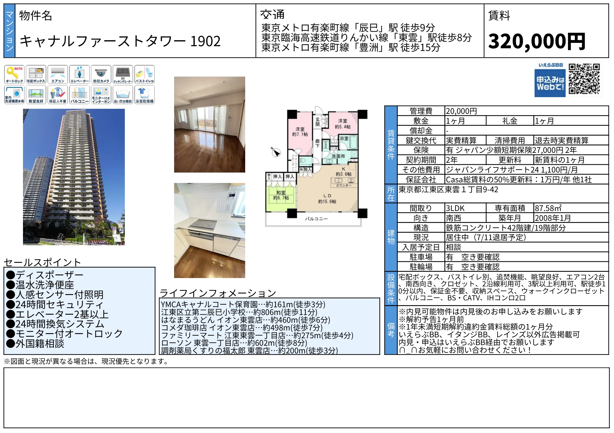Click the 駐輪場 有 空き要確認 cell

(x=526, y=267)
